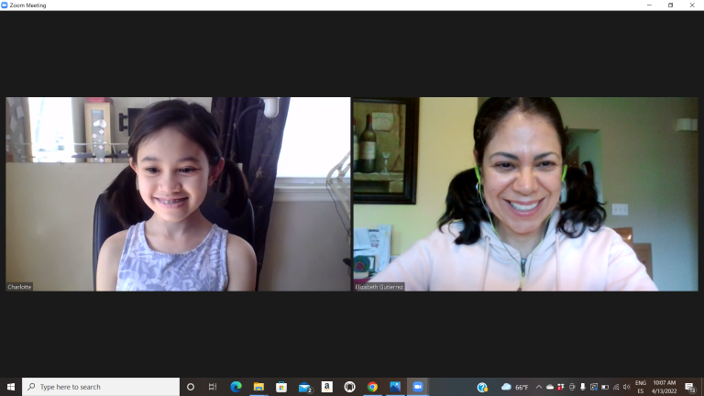Switch to Google Chrome on taskbar

372,387
